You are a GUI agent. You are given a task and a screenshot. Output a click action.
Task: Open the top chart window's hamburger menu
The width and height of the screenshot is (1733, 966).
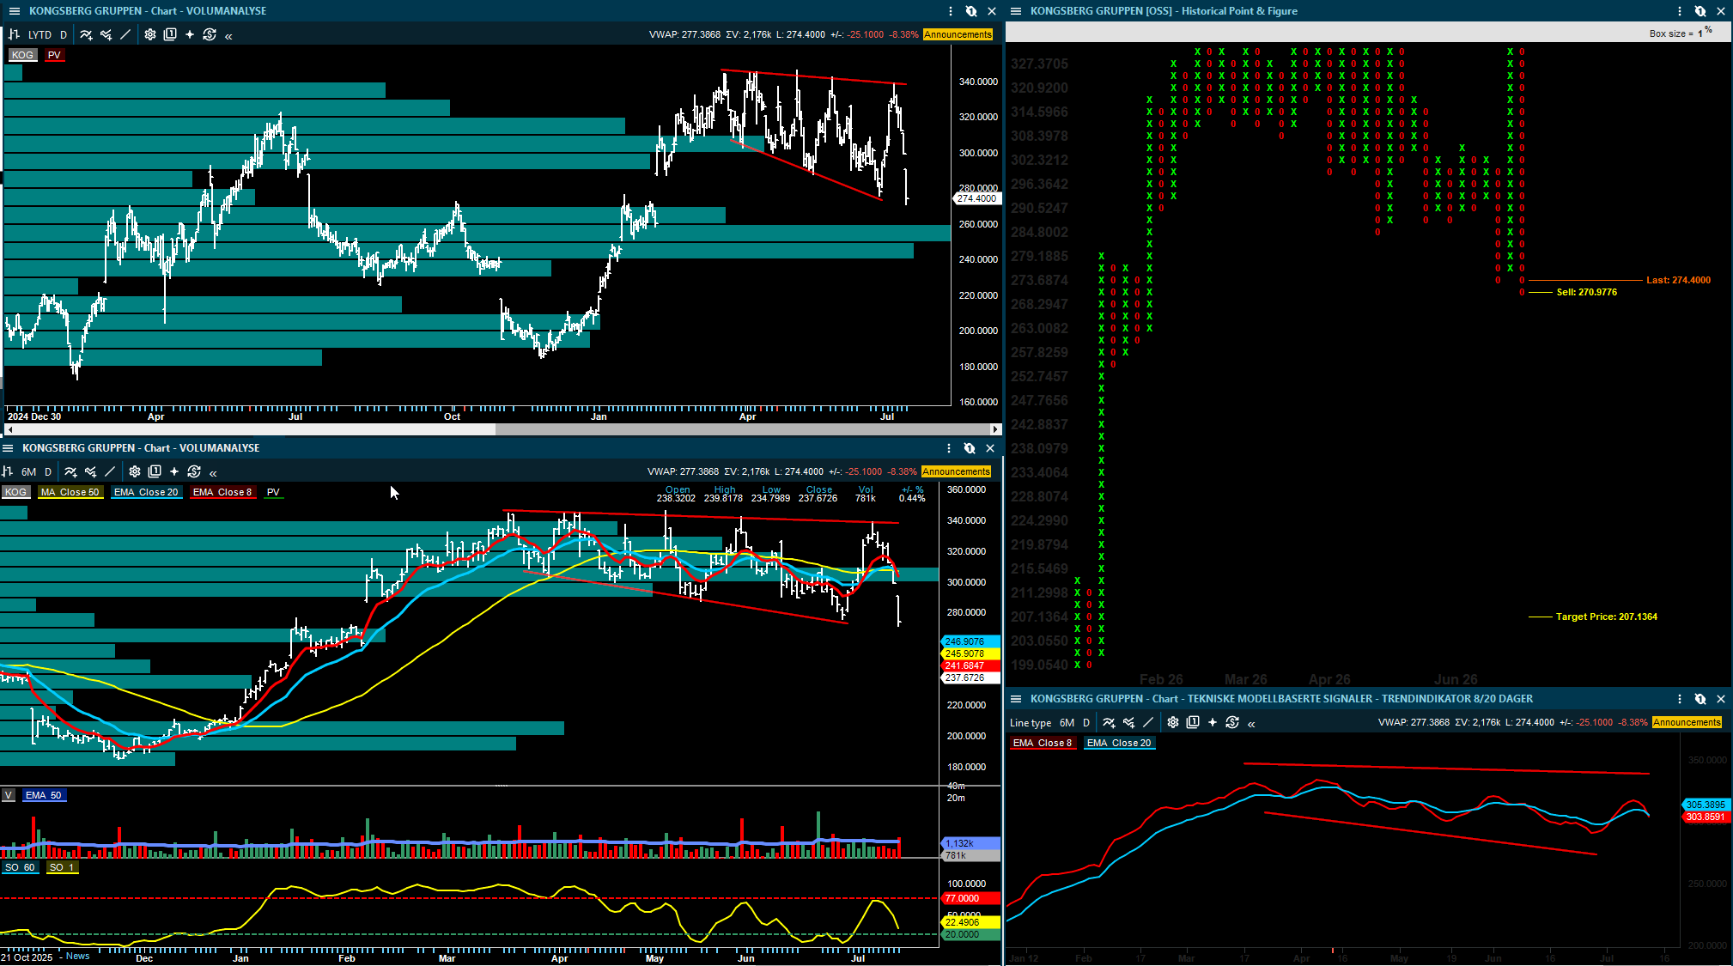pos(14,11)
